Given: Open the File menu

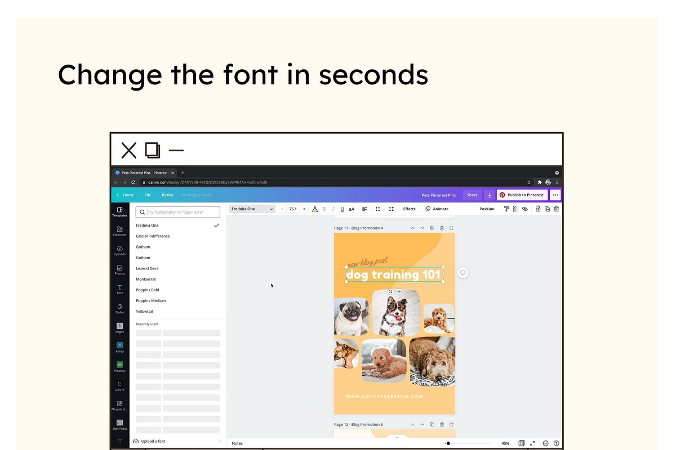Looking at the screenshot, I should coord(148,195).
